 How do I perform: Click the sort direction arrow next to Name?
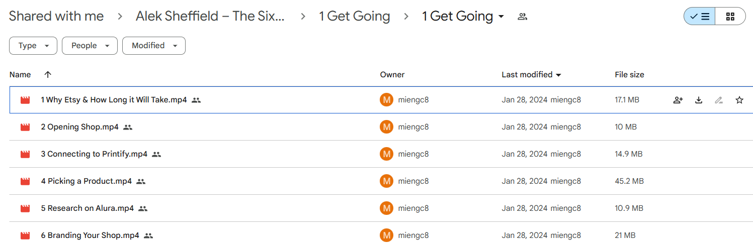pos(48,74)
